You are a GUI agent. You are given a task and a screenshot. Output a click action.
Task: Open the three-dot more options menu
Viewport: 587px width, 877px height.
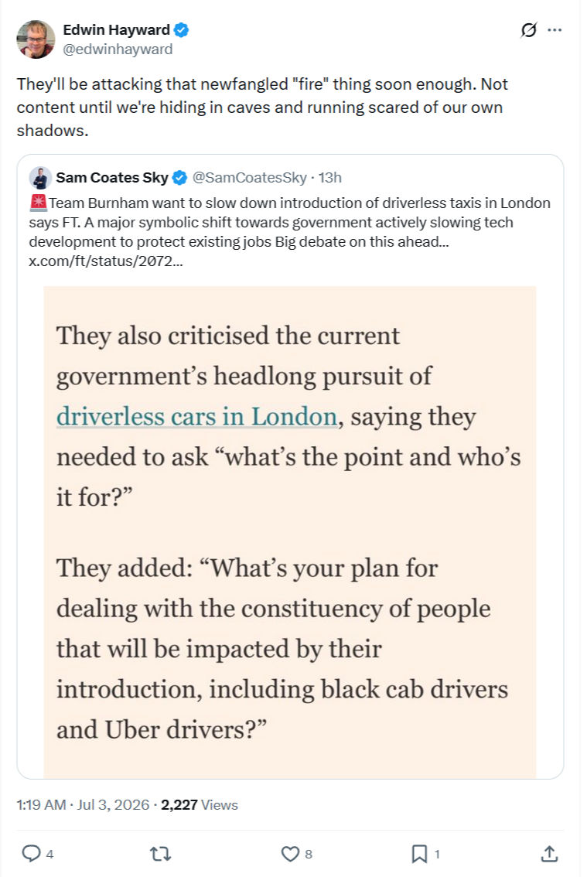[x=555, y=29]
